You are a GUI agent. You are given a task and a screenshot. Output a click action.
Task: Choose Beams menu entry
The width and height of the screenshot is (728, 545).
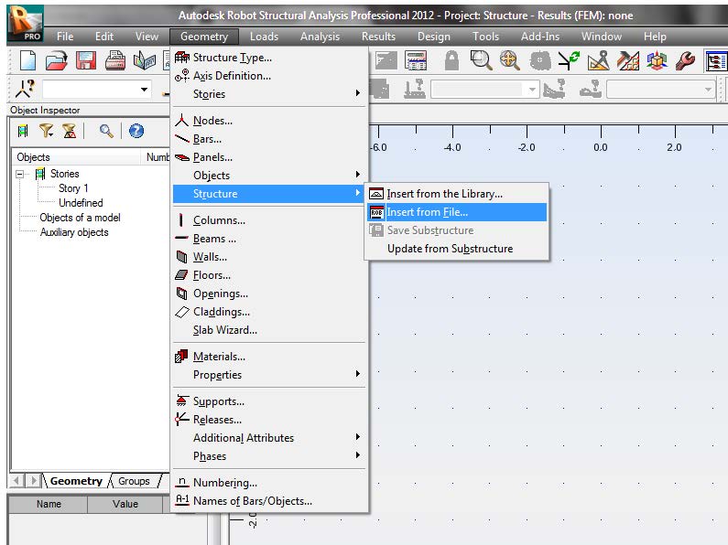[x=269, y=240]
